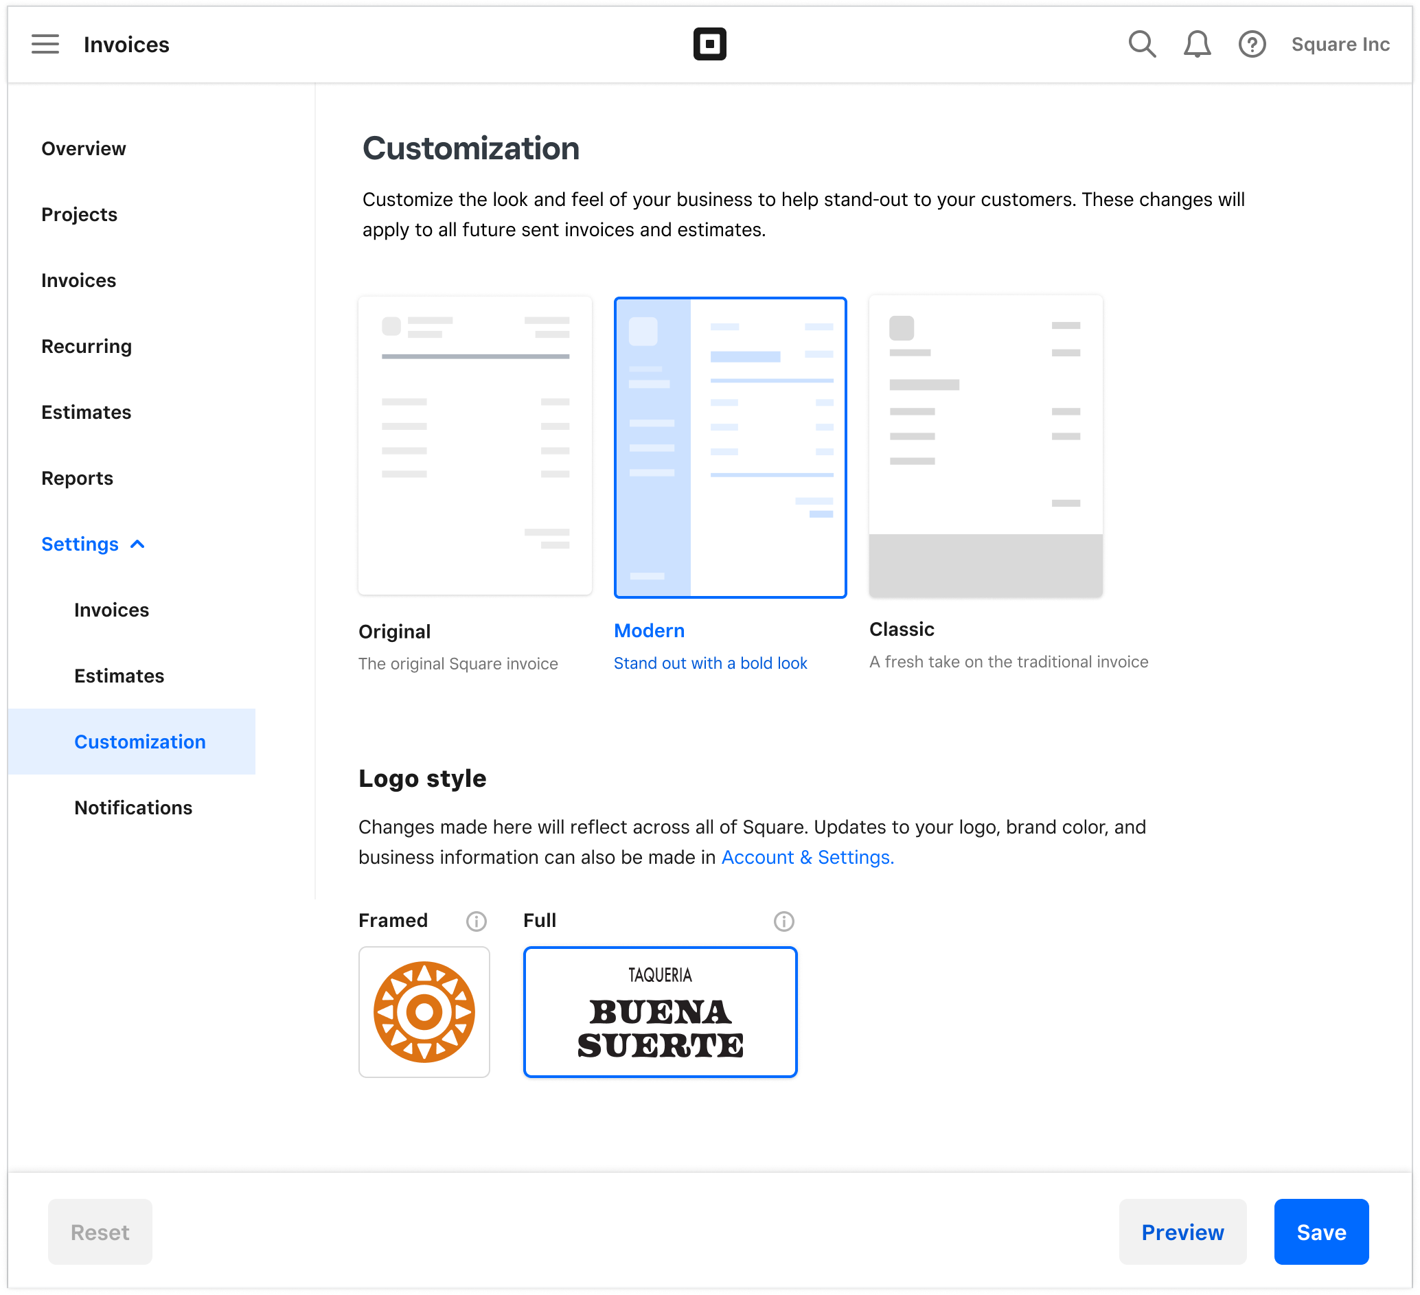View info tooltip next to Framed logo style
Screen dimensions: 1420x1295
(x=476, y=921)
